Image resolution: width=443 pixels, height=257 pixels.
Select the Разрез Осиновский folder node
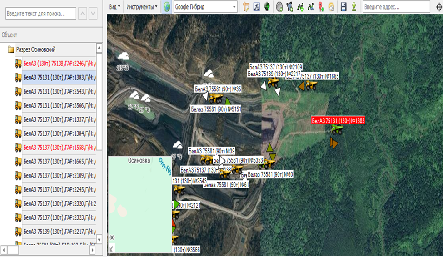(x=36, y=49)
